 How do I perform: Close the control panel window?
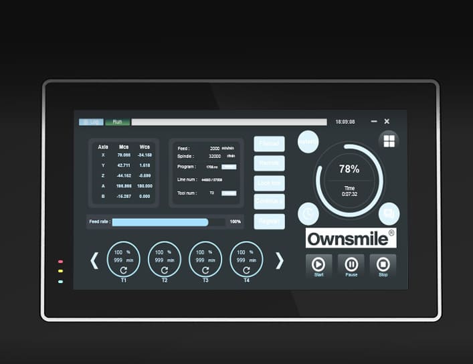(x=387, y=121)
